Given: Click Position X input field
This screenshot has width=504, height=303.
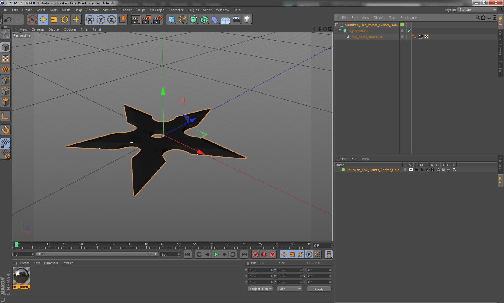Looking at the screenshot, I should 260,270.
